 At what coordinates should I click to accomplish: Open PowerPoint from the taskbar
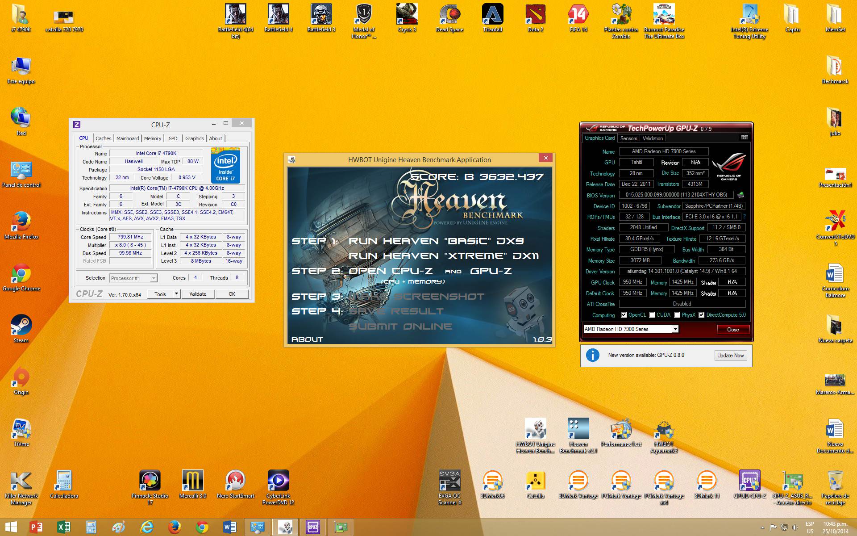click(36, 528)
